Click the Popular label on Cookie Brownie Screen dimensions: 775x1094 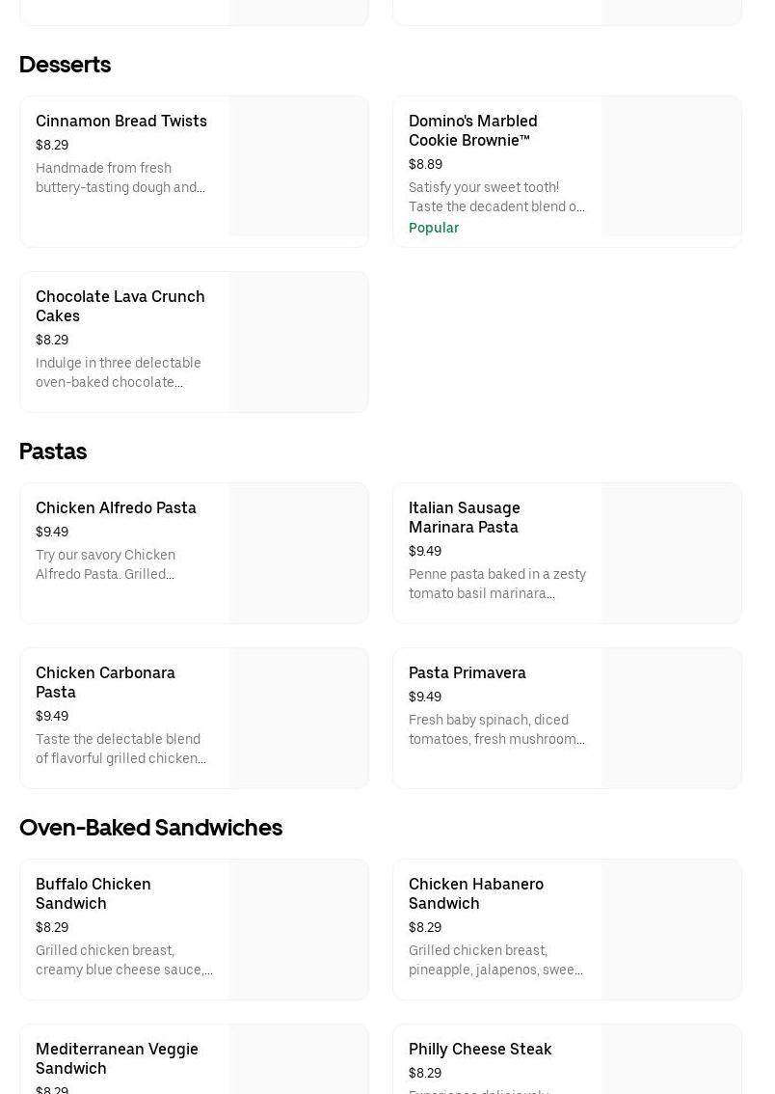pos(434,229)
